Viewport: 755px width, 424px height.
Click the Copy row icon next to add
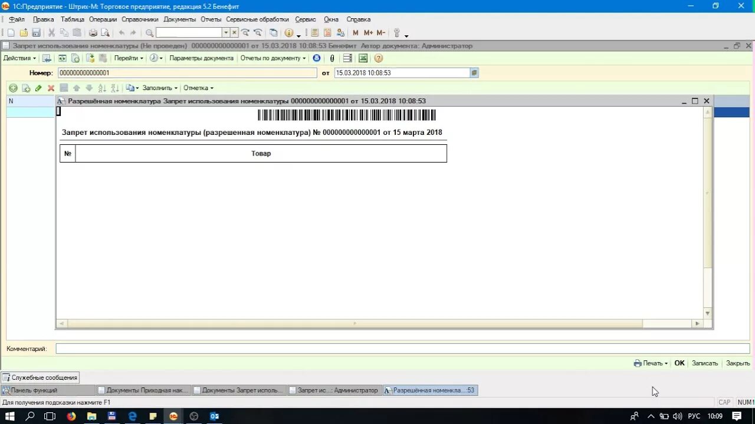[26, 88]
